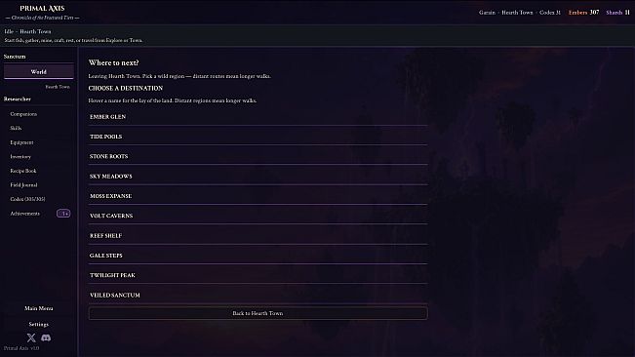
Task: Click the Achievements notification badge
Action: pyautogui.click(x=63, y=214)
